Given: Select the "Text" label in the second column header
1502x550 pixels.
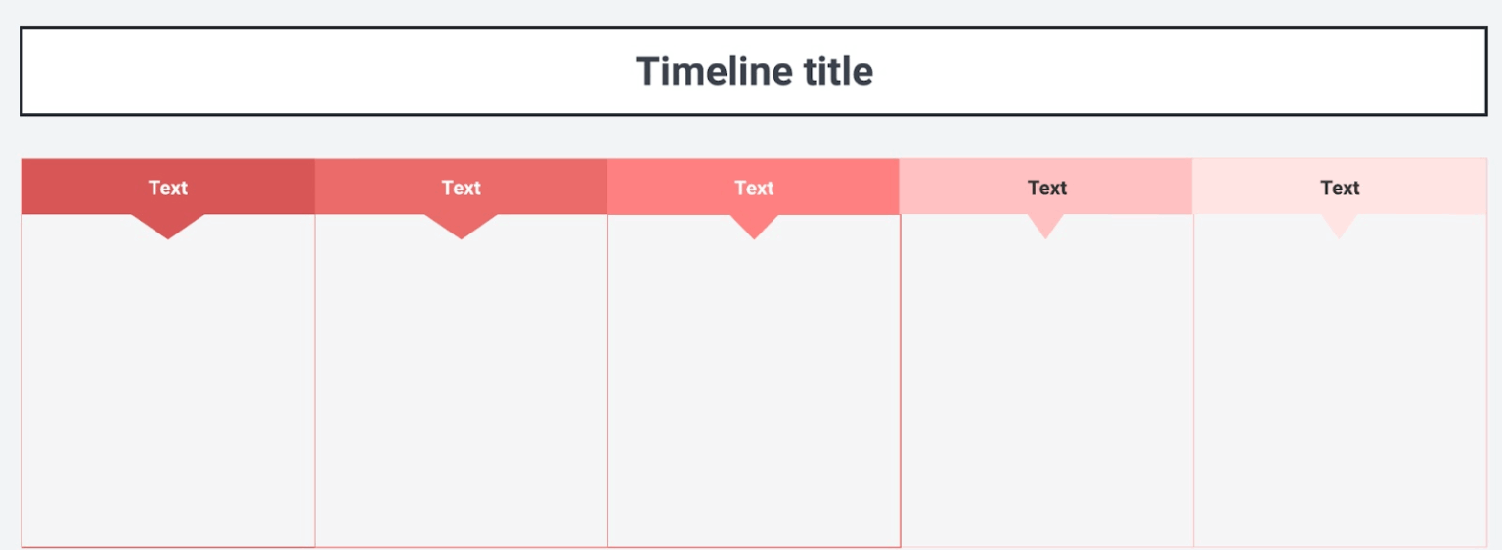Looking at the screenshot, I should coord(461,188).
